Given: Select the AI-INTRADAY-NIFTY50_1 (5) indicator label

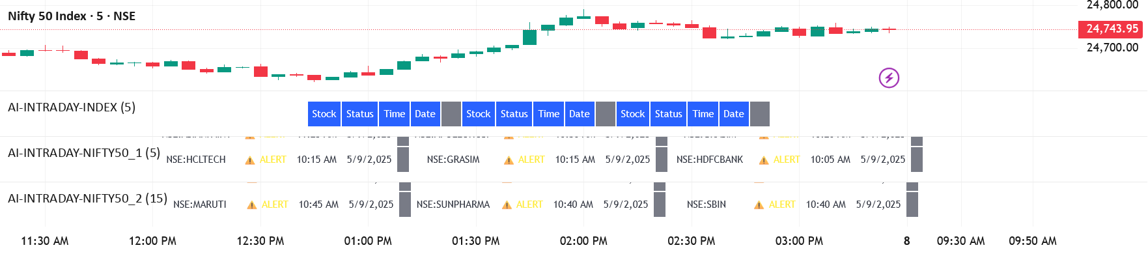Looking at the screenshot, I should [x=84, y=153].
